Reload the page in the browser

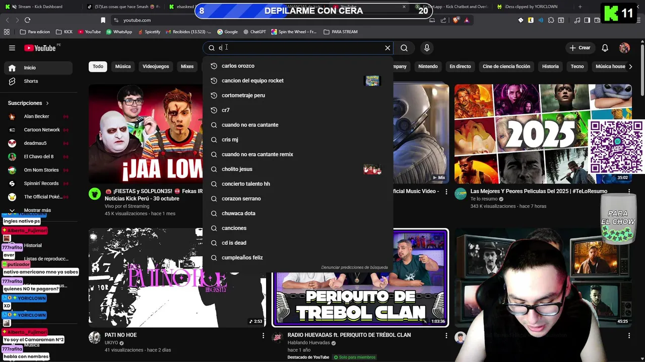pyautogui.click(x=27, y=20)
